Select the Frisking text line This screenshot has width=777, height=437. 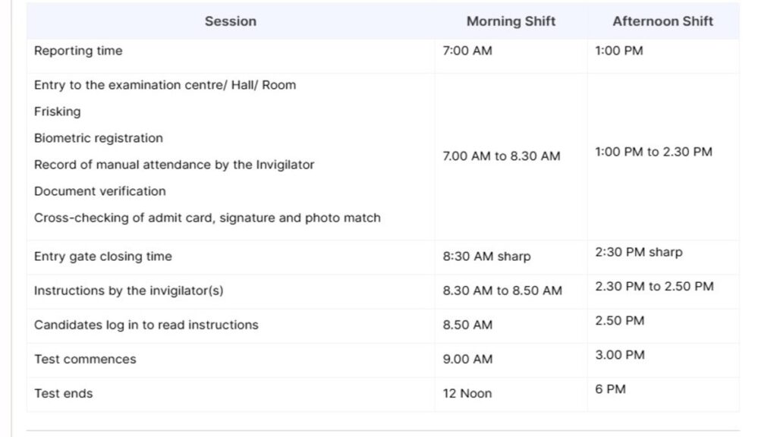[58, 112]
